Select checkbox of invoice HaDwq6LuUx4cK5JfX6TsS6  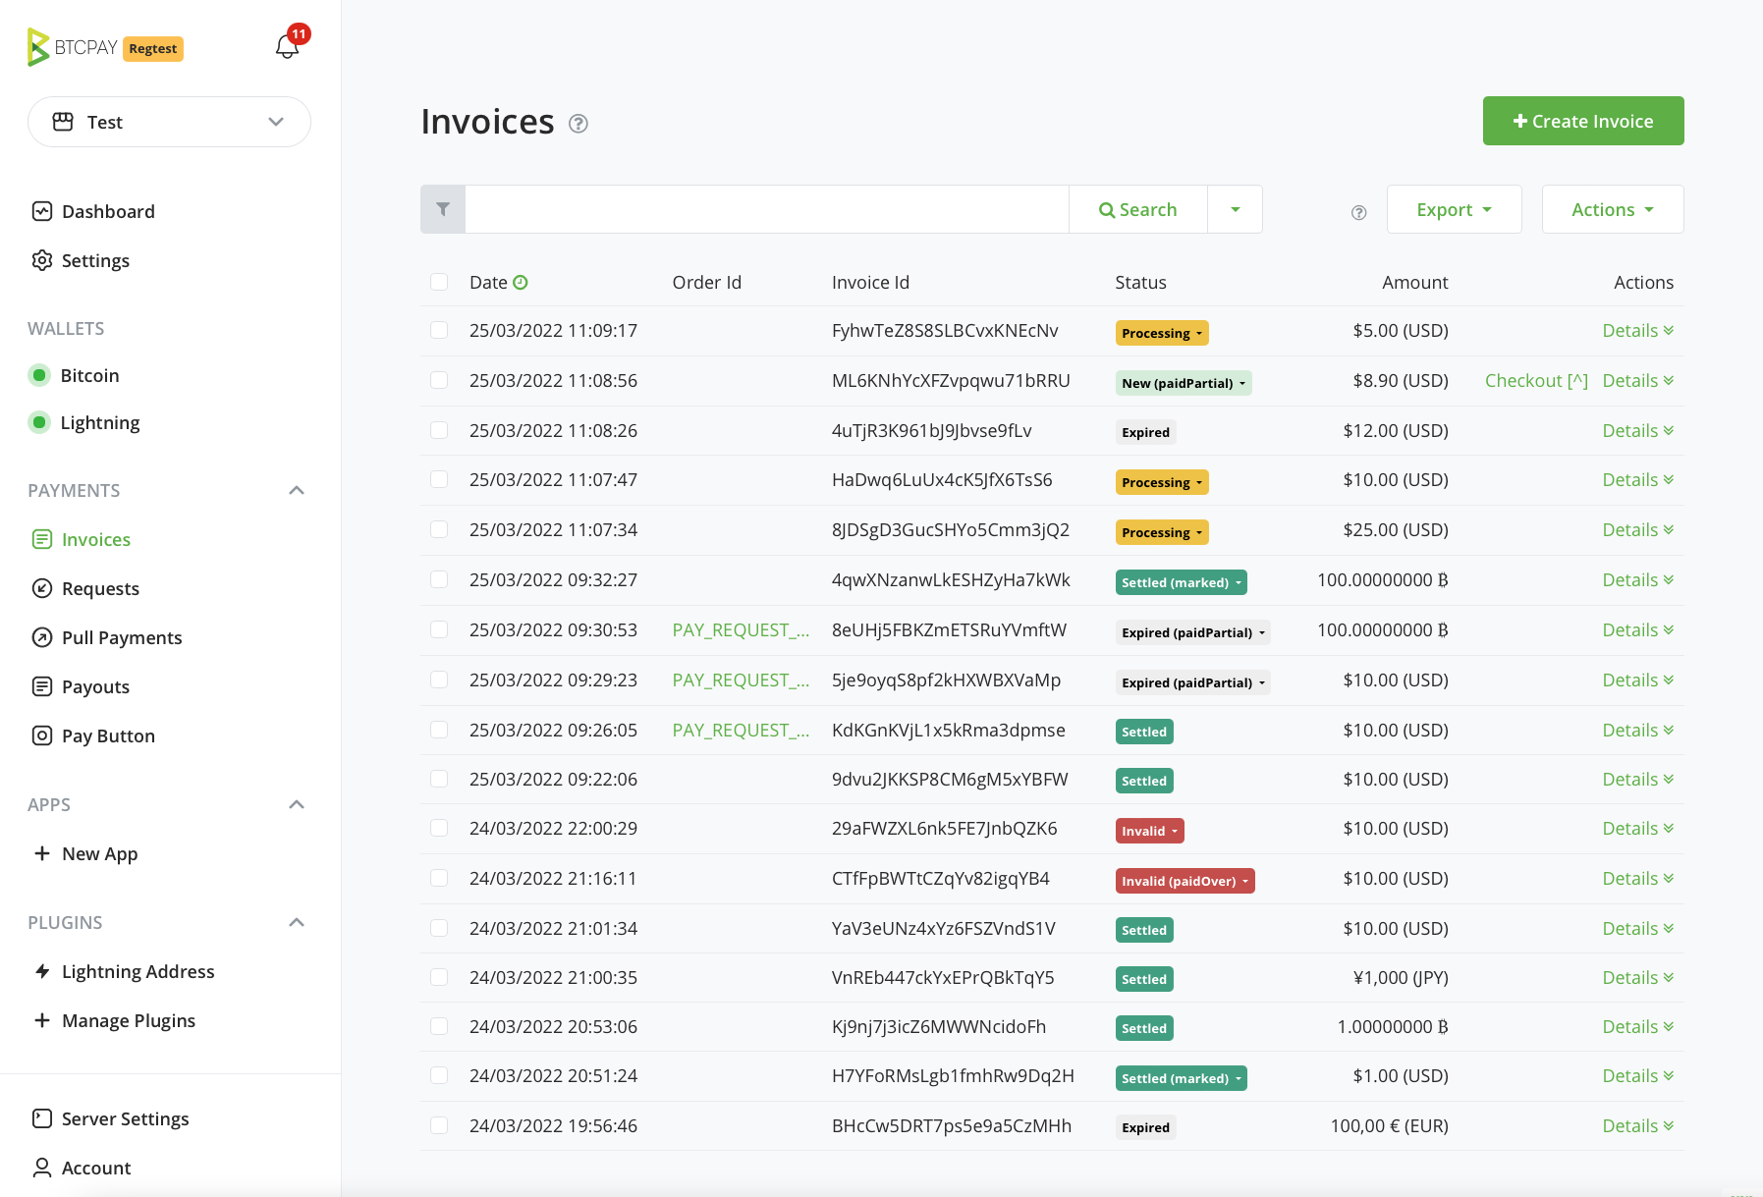click(439, 479)
